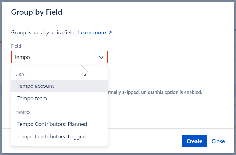Click the 'Group issues by a Jira field' text
The image size is (236, 155).
point(43,33)
